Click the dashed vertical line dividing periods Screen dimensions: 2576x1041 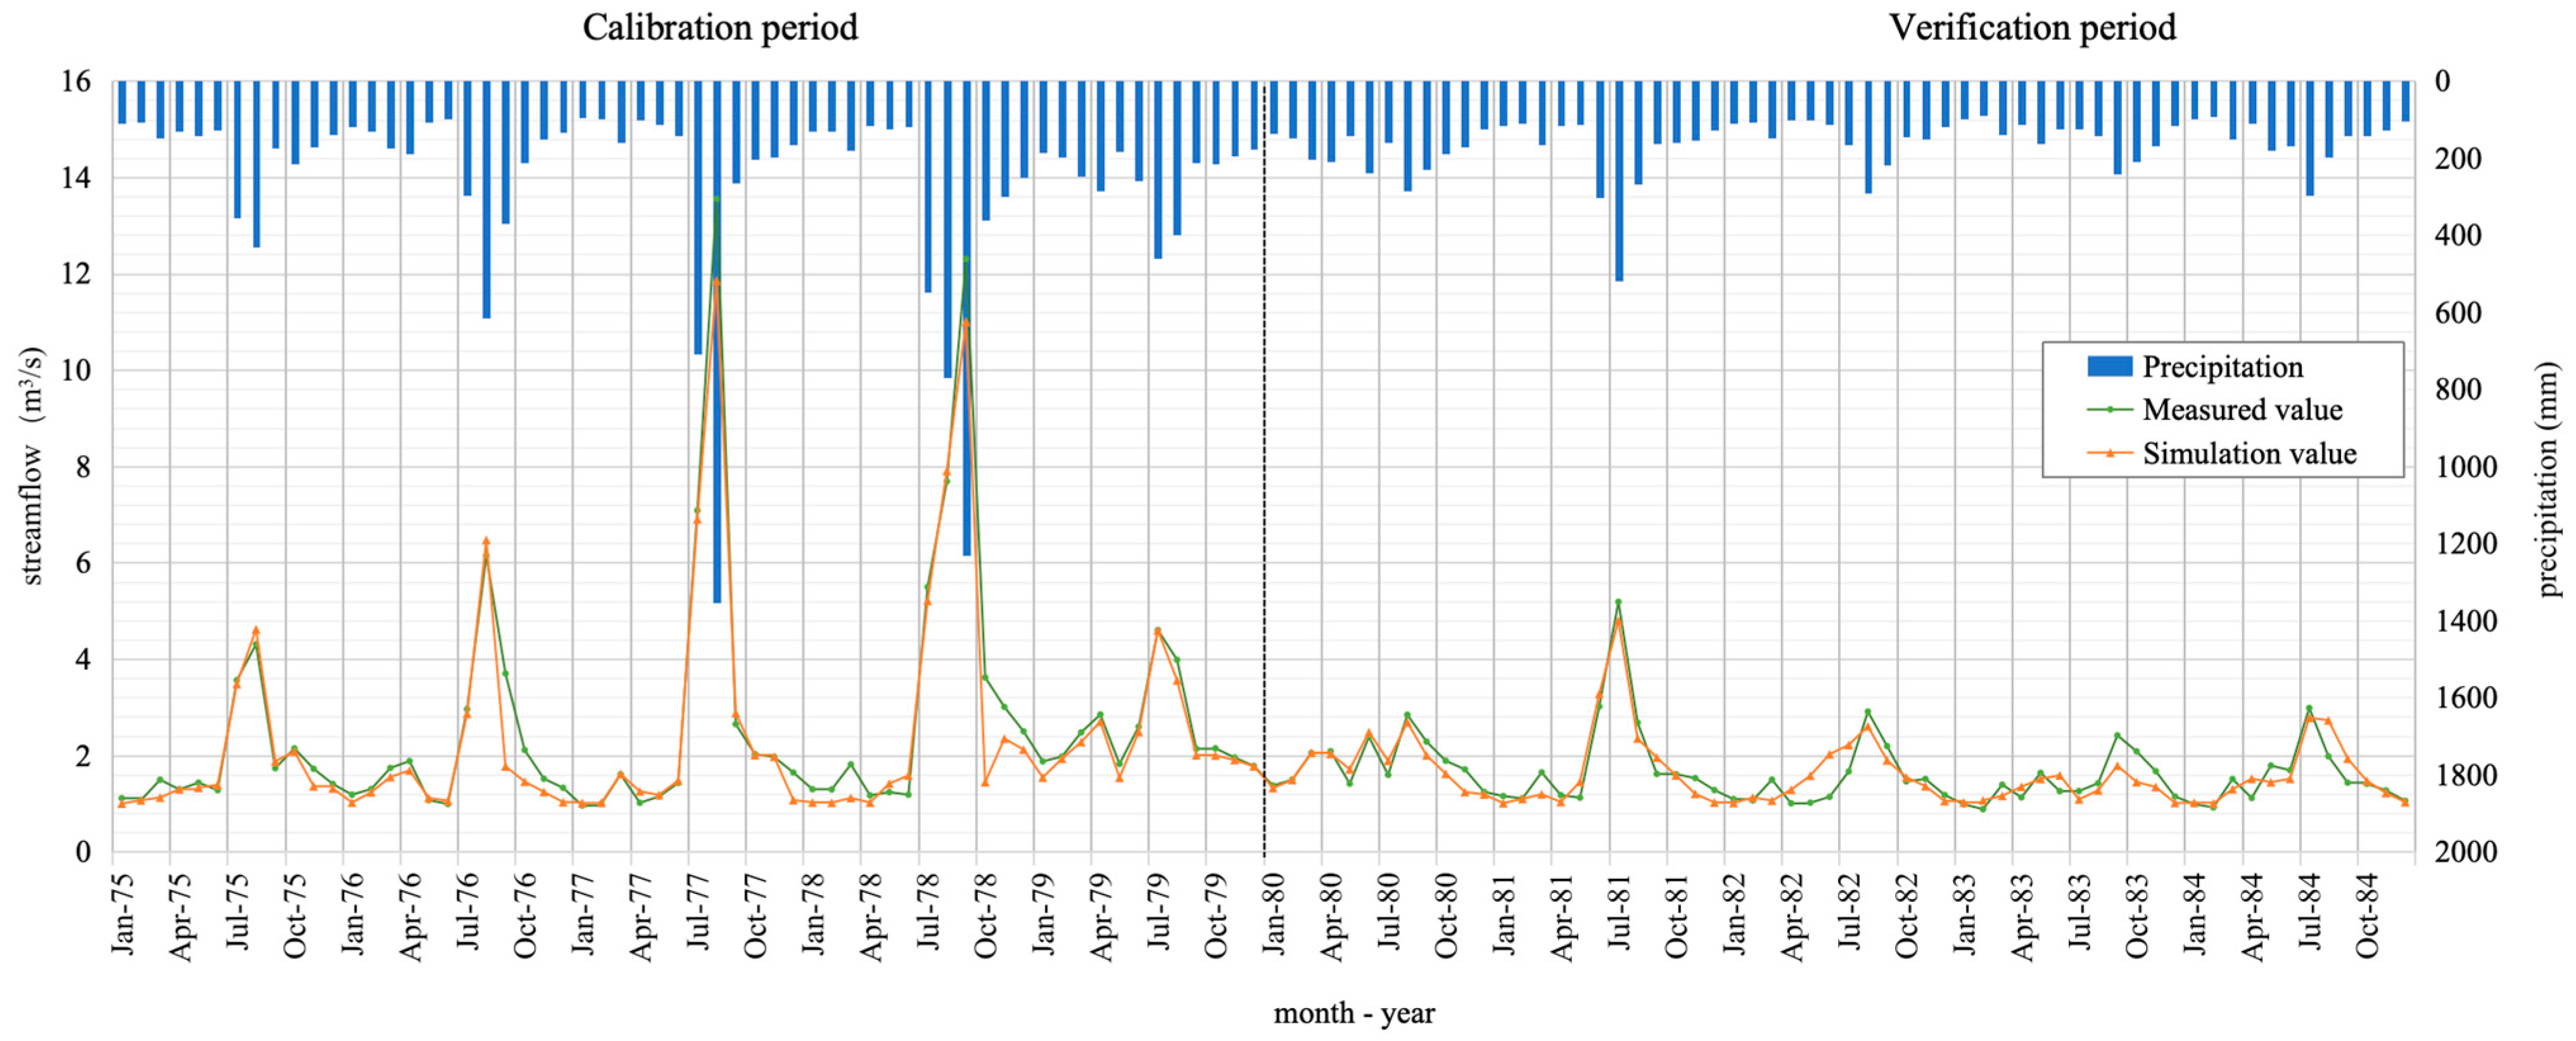pyautogui.click(x=1265, y=450)
